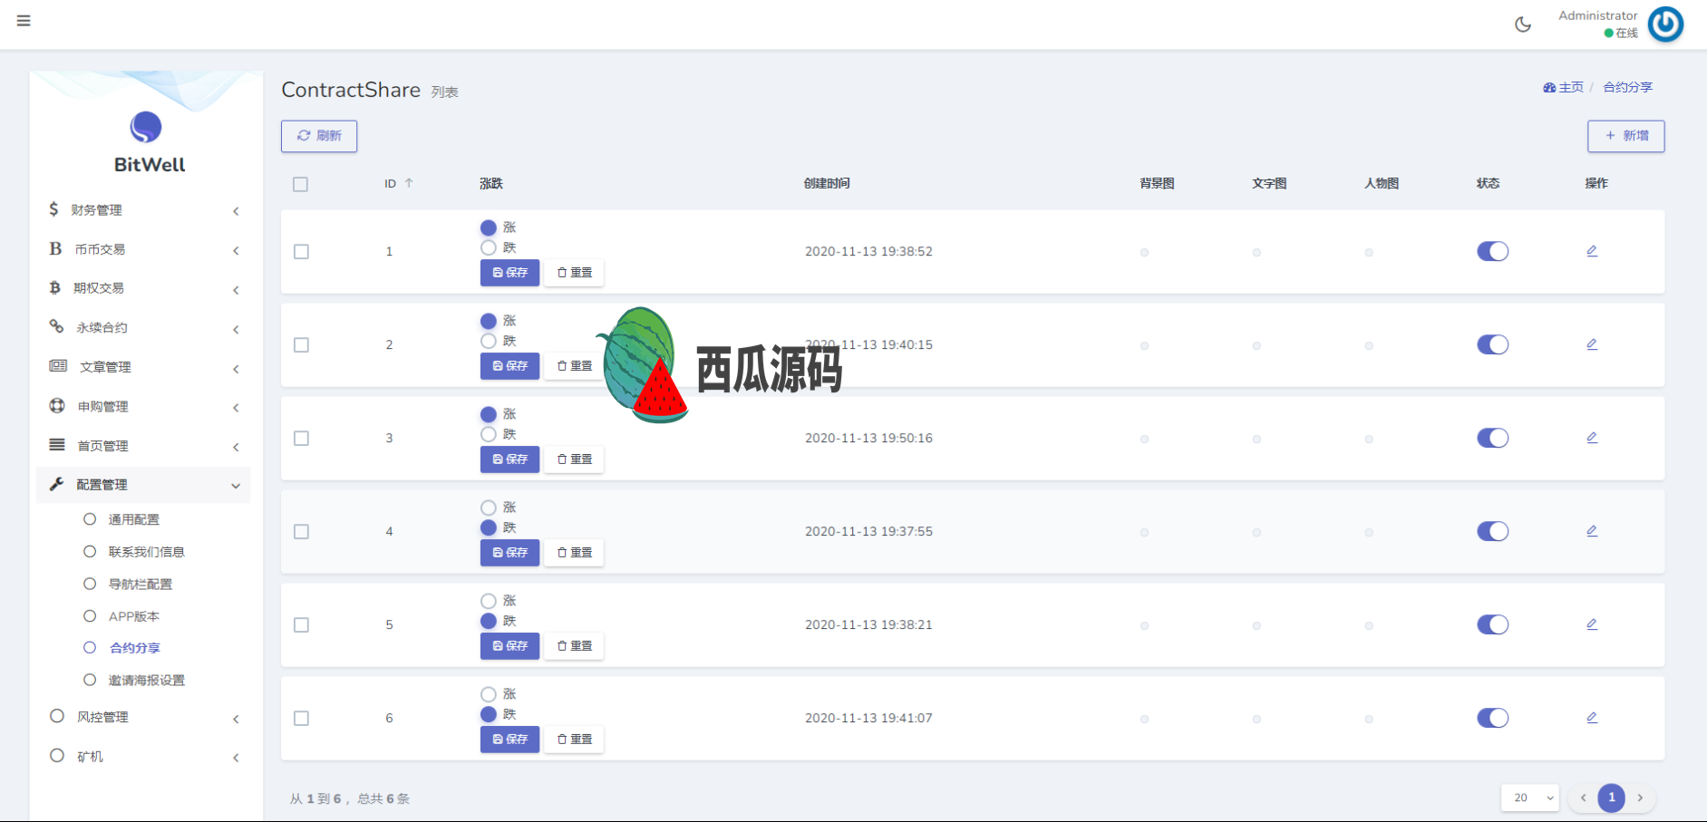1707x822 pixels.
Task: Click edit pencil icon for row 1
Action: [1592, 251]
